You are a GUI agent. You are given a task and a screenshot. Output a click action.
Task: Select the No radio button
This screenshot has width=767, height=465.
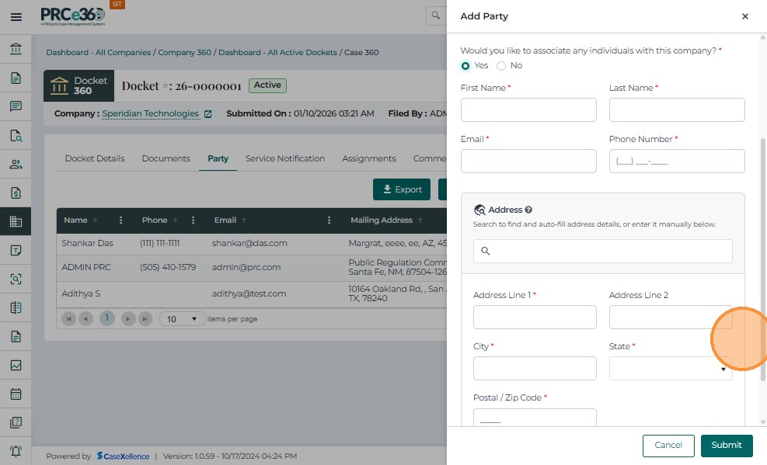point(501,66)
